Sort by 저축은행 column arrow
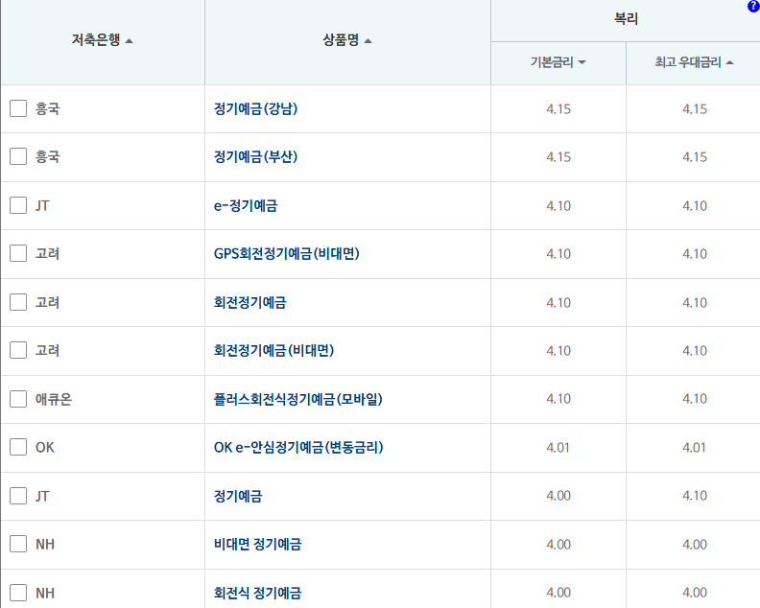 coord(129,41)
